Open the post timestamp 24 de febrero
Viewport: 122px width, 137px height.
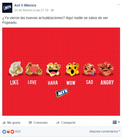tap(31, 10)
